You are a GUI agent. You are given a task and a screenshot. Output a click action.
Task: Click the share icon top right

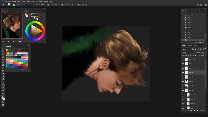(x=206, y=5)
